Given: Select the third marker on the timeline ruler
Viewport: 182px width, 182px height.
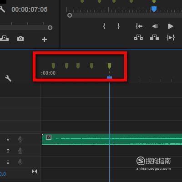Looking at the screenshot, I should pos(78,66).
